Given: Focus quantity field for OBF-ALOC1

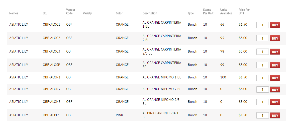Looking at the screenshot, I should tap(262, 25).
